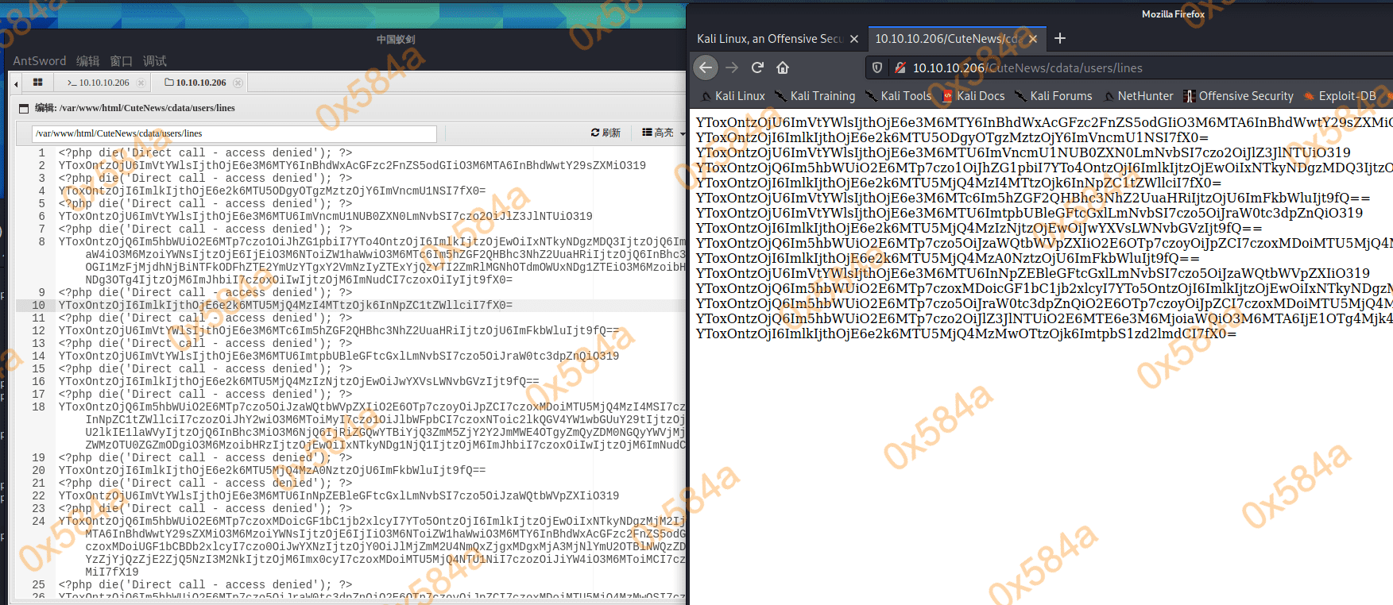Switch to Kali Linux Firefox tab
Image resolution: width=1393 pixels, height=605 pixels.
(x=769, y=39)
